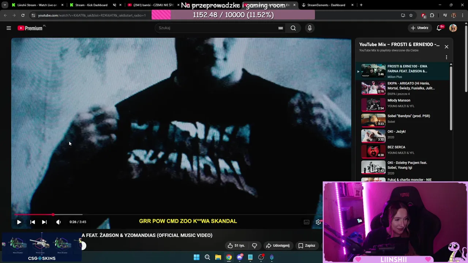
Task: Dislike the video
Action: (255, 245)
